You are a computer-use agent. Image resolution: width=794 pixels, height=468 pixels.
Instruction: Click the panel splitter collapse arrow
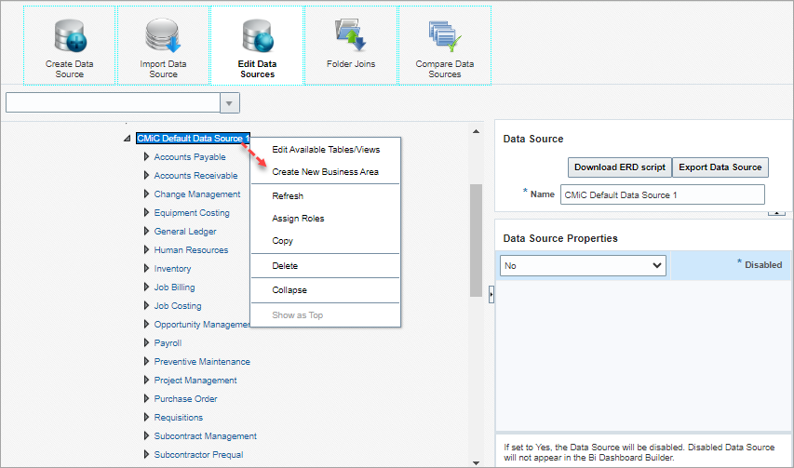tap(491, 294)
